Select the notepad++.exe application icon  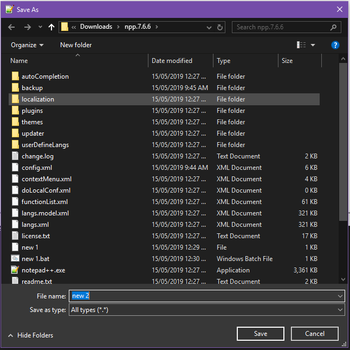15,270
